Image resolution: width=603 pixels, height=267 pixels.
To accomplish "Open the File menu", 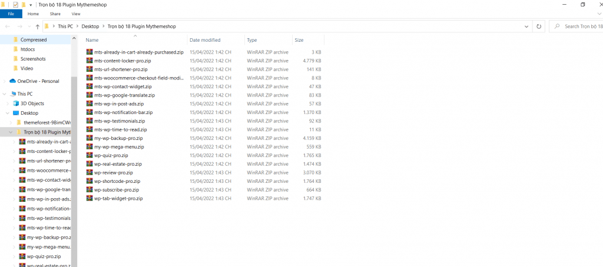I will (11, 13).
